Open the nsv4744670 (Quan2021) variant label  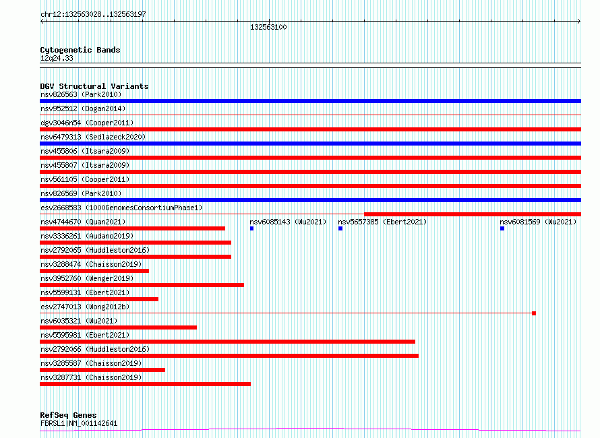83,222
